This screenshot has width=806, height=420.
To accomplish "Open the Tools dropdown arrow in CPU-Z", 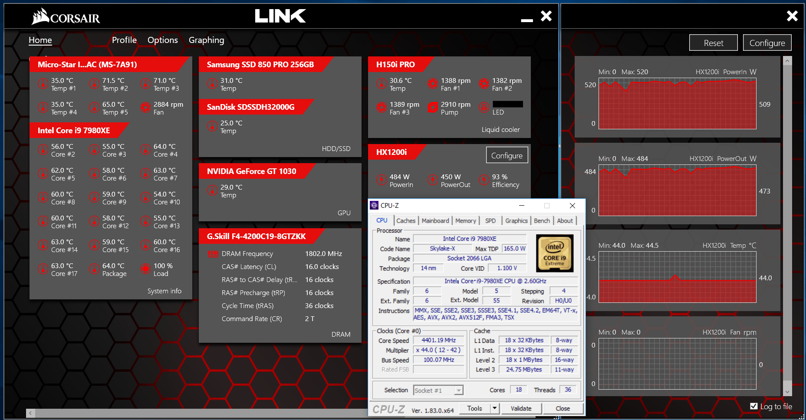I will (494, 408).
